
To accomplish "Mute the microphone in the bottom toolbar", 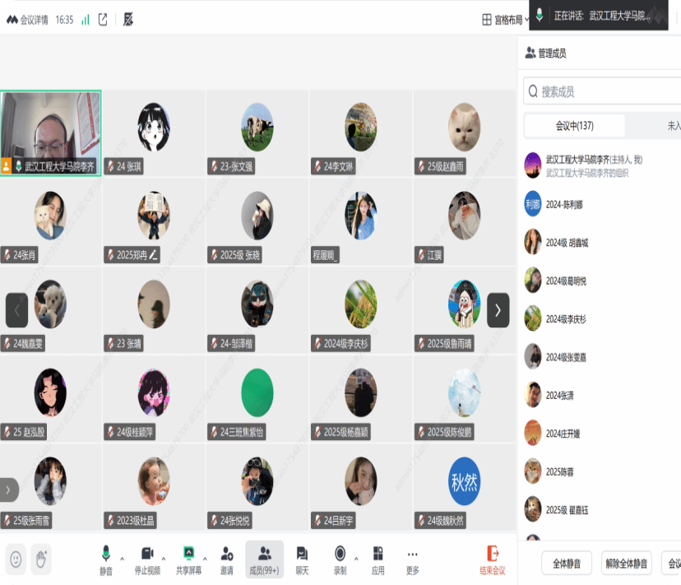I will point(106,559).
